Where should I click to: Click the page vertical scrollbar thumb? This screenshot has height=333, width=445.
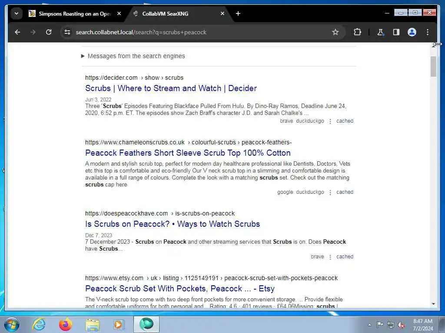click(433, 66)
